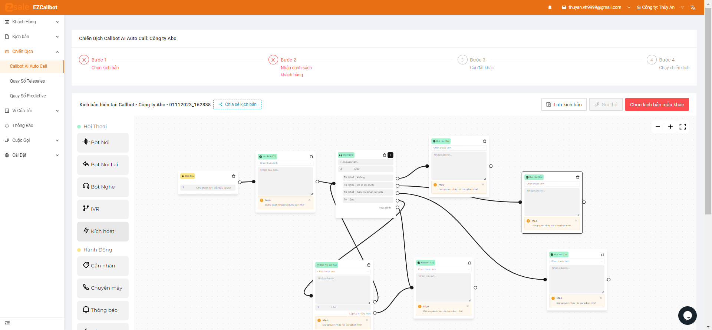This screenshot has width=712, height=330.
Task: Click the Lưu kịch bản button
Action: (564, 104)
